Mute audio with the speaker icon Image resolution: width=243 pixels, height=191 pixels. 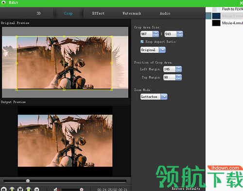[56, 189]
